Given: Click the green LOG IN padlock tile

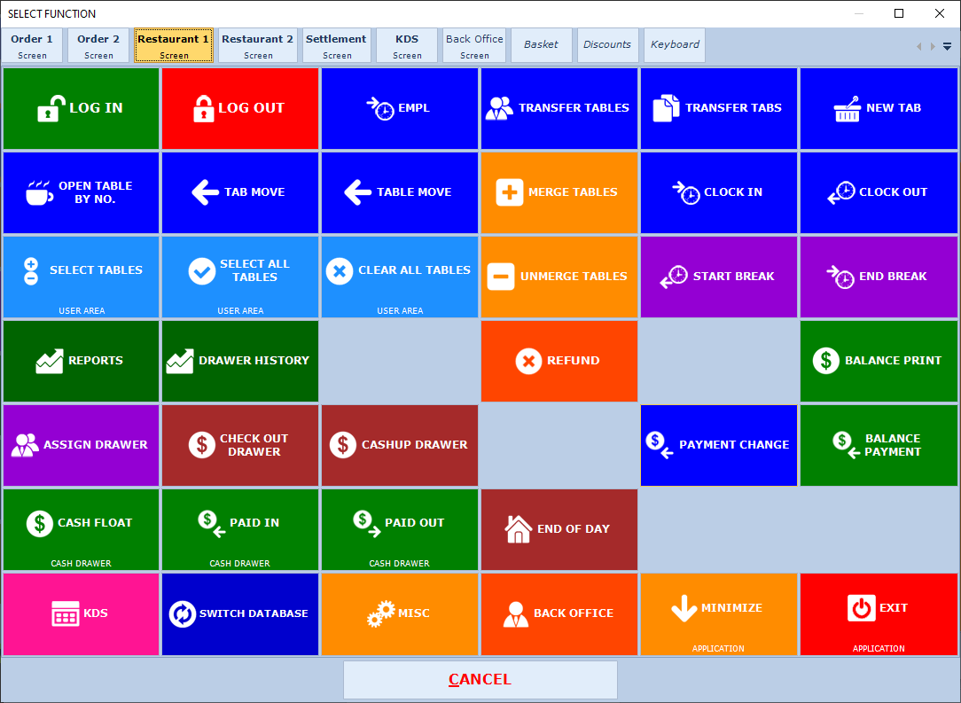Looking at the screenshot, I should click(81, 108).
